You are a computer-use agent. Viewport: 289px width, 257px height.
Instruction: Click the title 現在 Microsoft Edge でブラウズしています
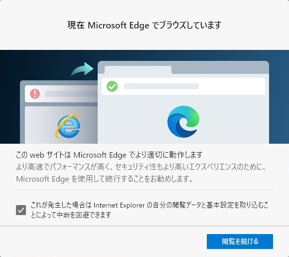[x=144, y=25]
